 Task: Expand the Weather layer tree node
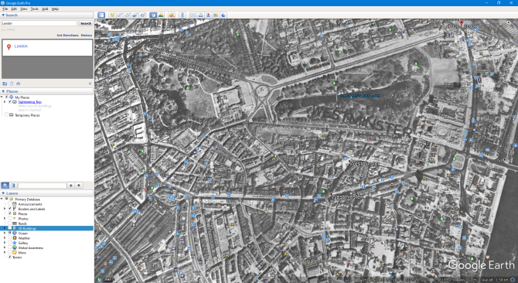click(5, 238)
